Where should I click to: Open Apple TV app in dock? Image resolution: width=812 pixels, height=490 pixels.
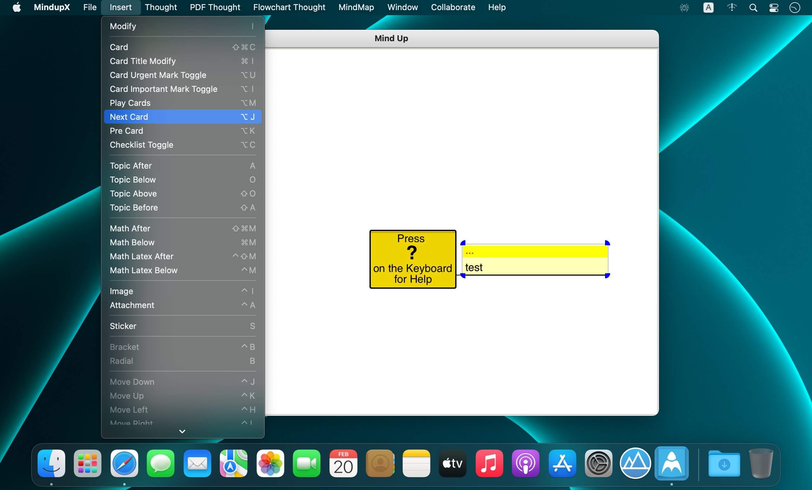click(452, 463)
